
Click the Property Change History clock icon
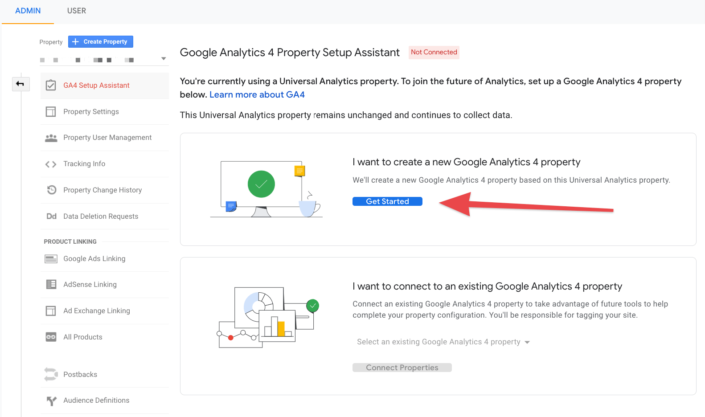(x=52, y=190)
